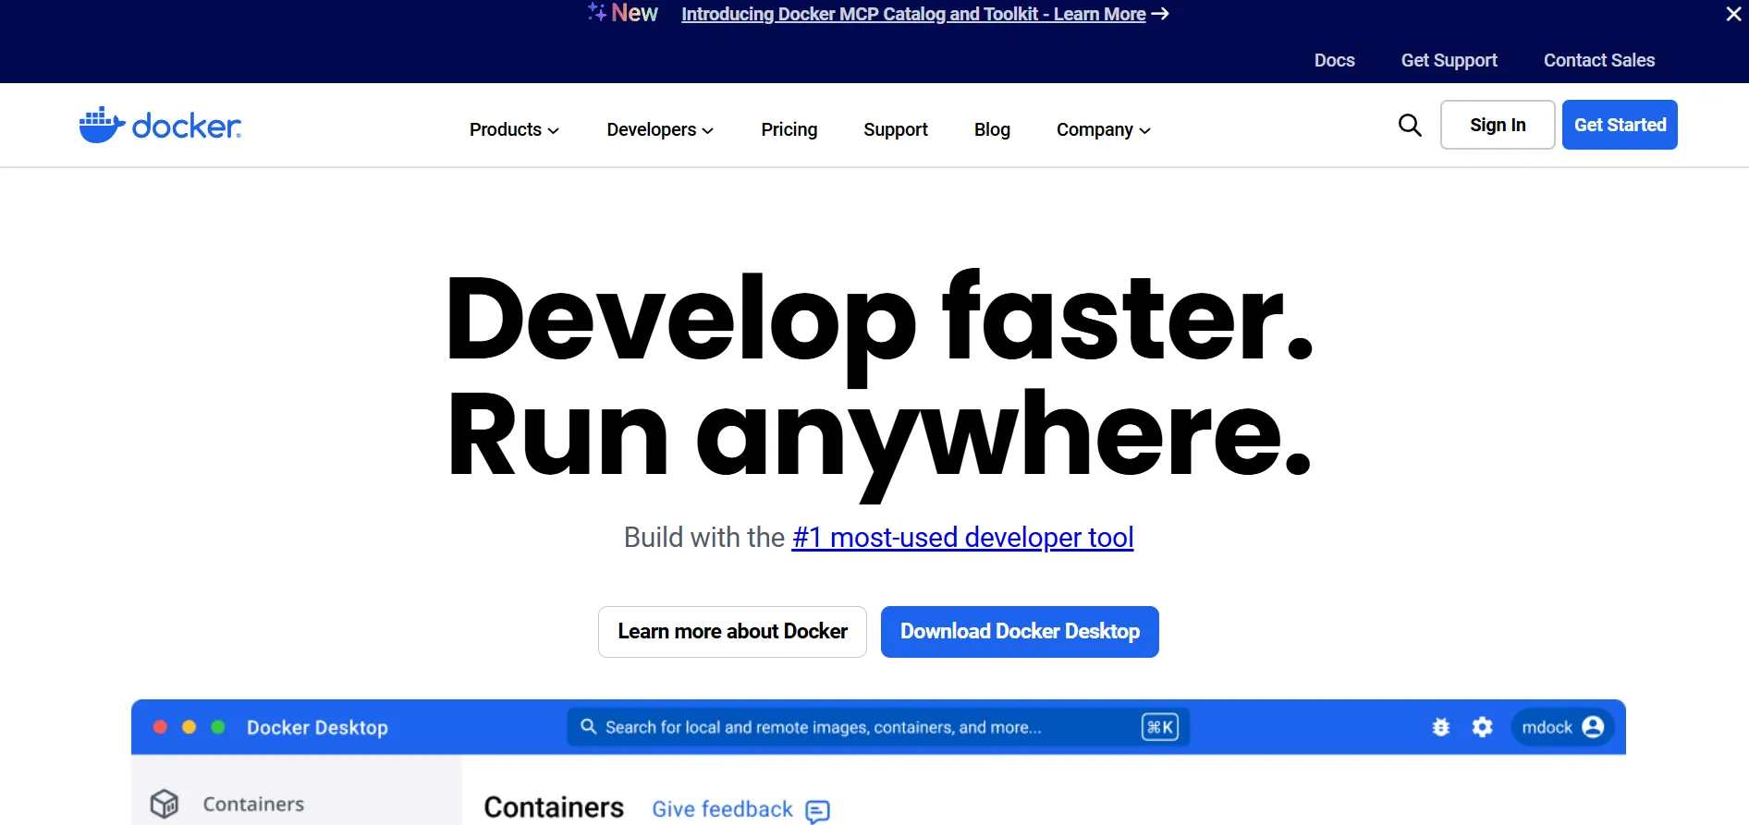Click Download Docker Desktop button
This screenshot has height=825, width=1749.
coord(1020,632)
